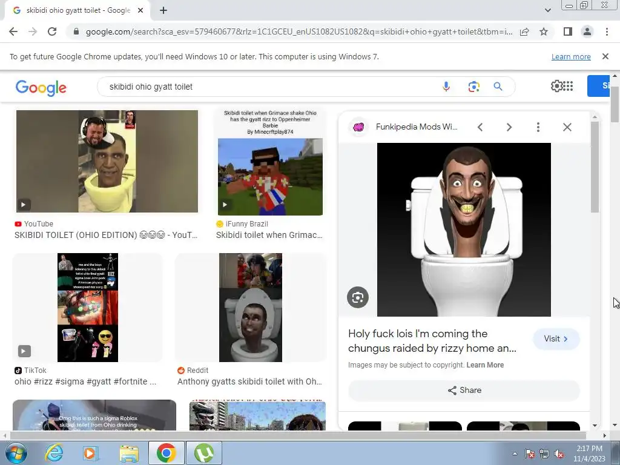This screenshot has height=465, width=620.
Task: Click the preview panel scrollbar thumb
Action: [x=595, y=167]
